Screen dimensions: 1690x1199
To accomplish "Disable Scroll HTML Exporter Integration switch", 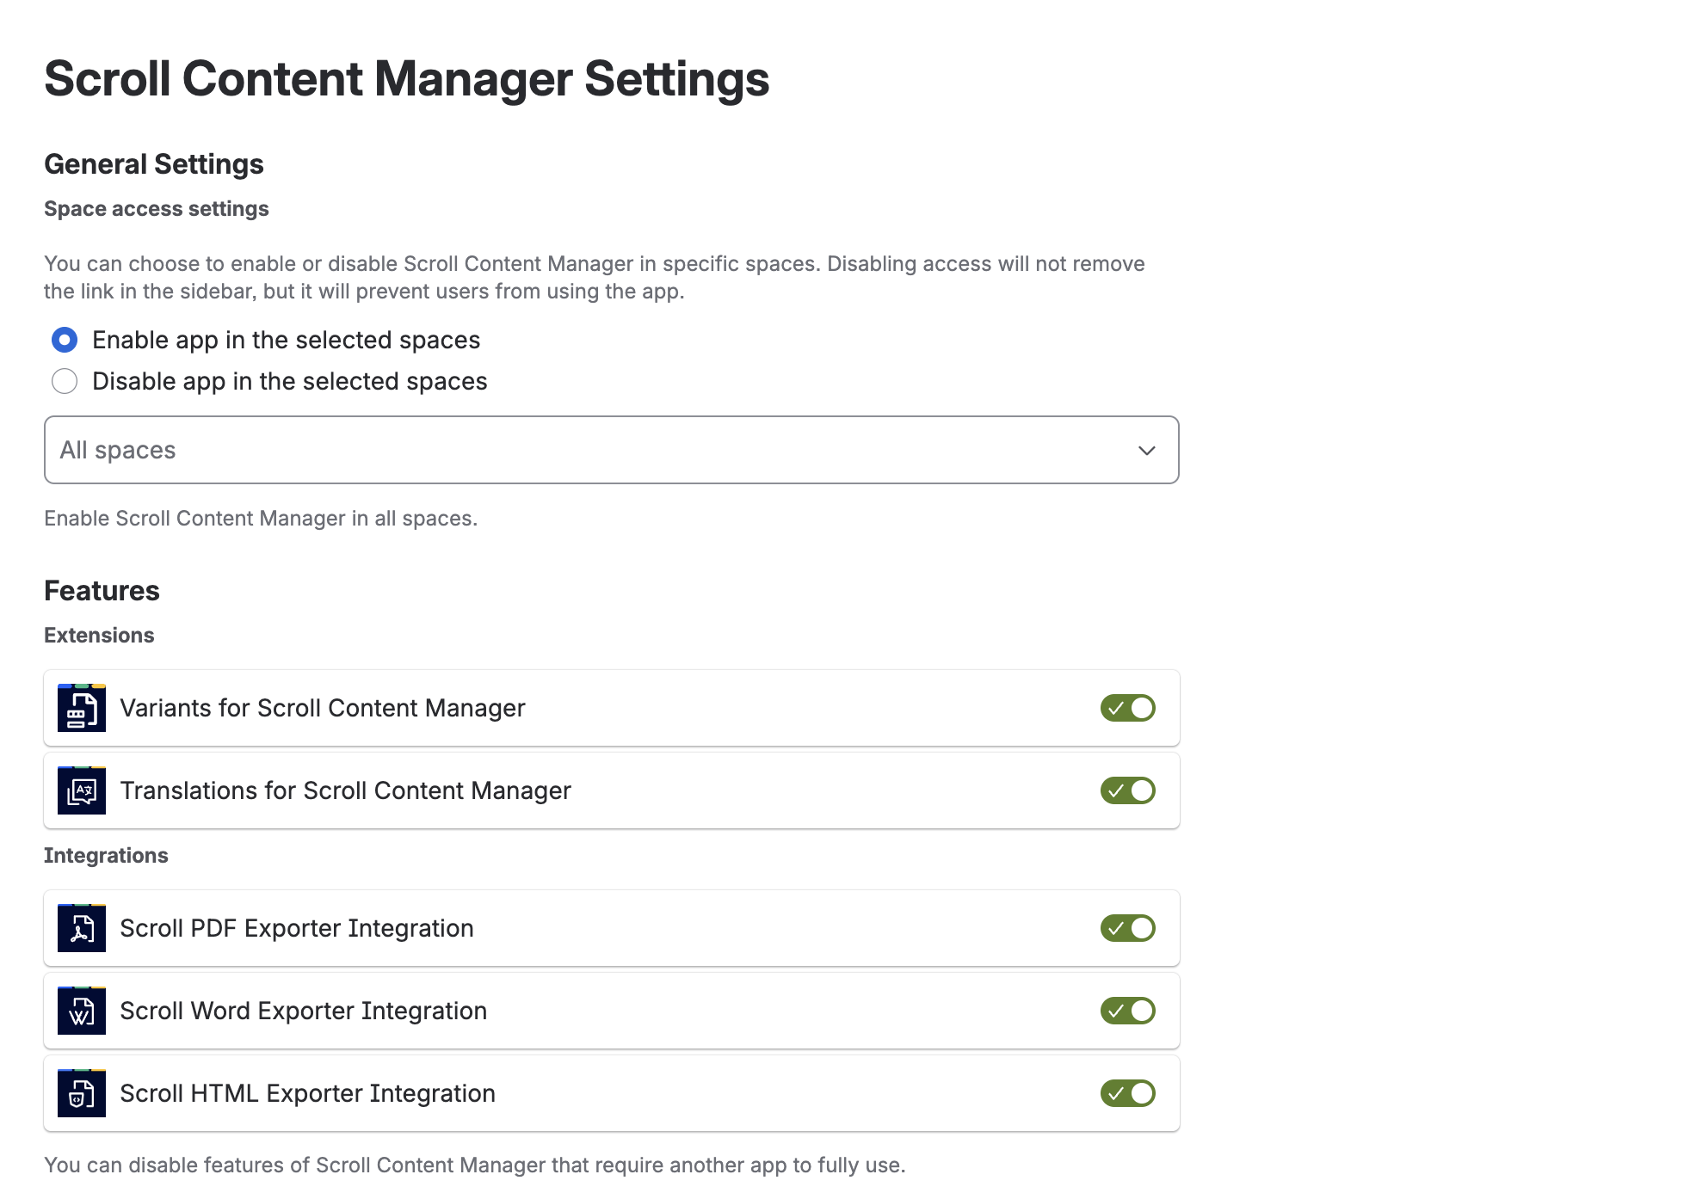I will 1127,1093.
